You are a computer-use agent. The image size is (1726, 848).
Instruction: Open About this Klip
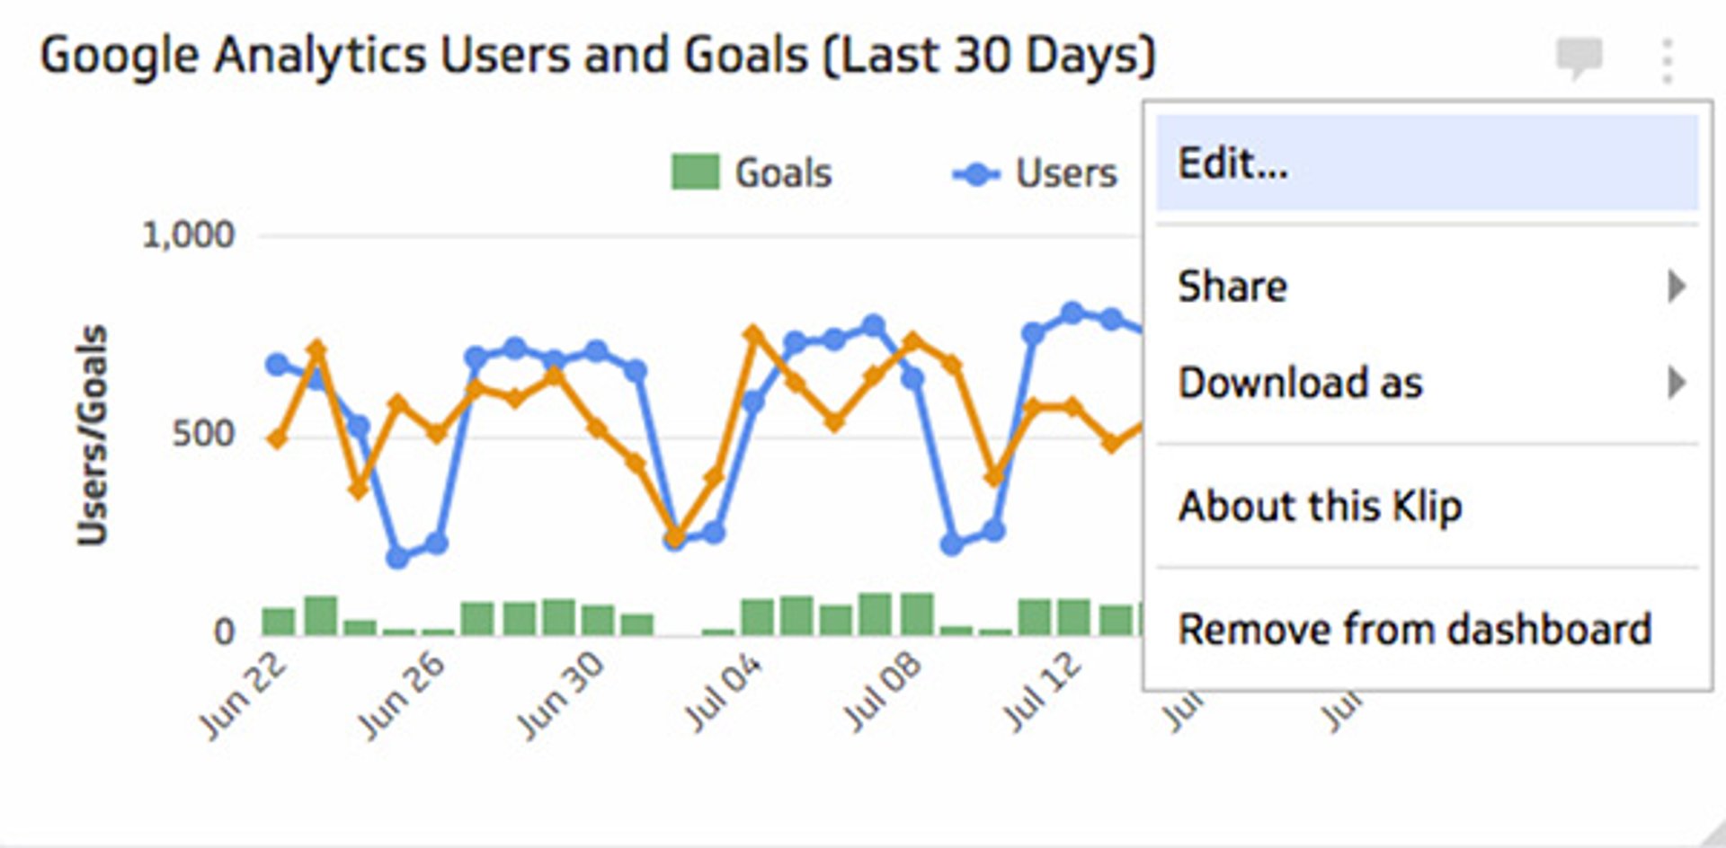pyautogui.click(x=1320, y=507)
